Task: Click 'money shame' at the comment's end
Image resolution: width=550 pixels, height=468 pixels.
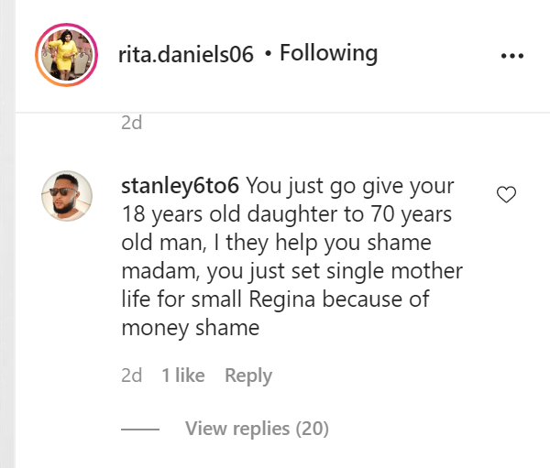Action: tap(191, 328)
